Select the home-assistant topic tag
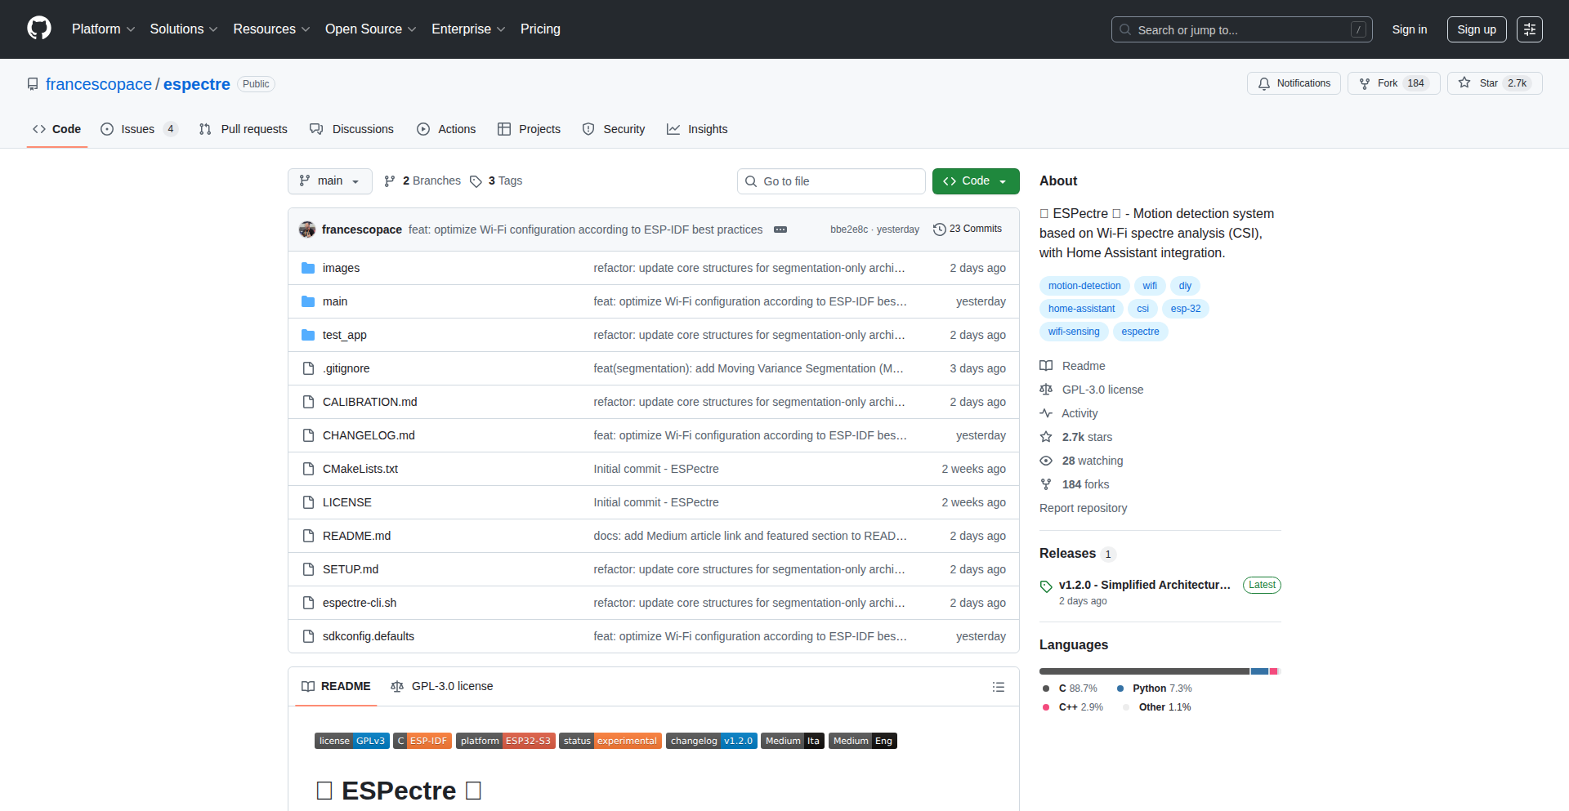The image size is (1569, 811). point(1081,309)
